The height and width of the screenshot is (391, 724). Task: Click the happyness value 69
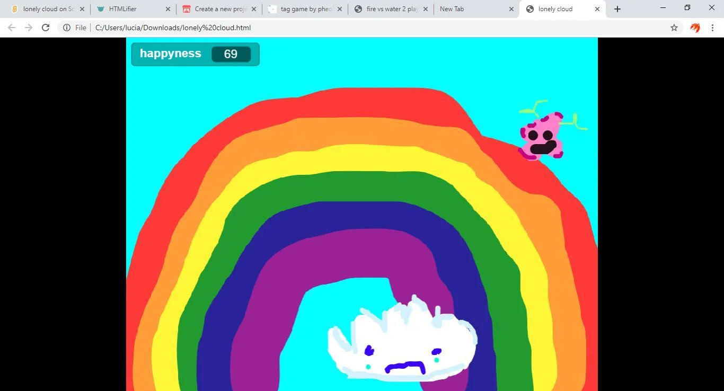231,54
